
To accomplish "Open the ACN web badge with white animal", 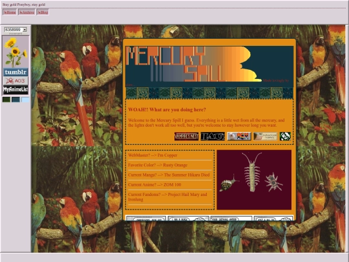I will click(239, 136).
